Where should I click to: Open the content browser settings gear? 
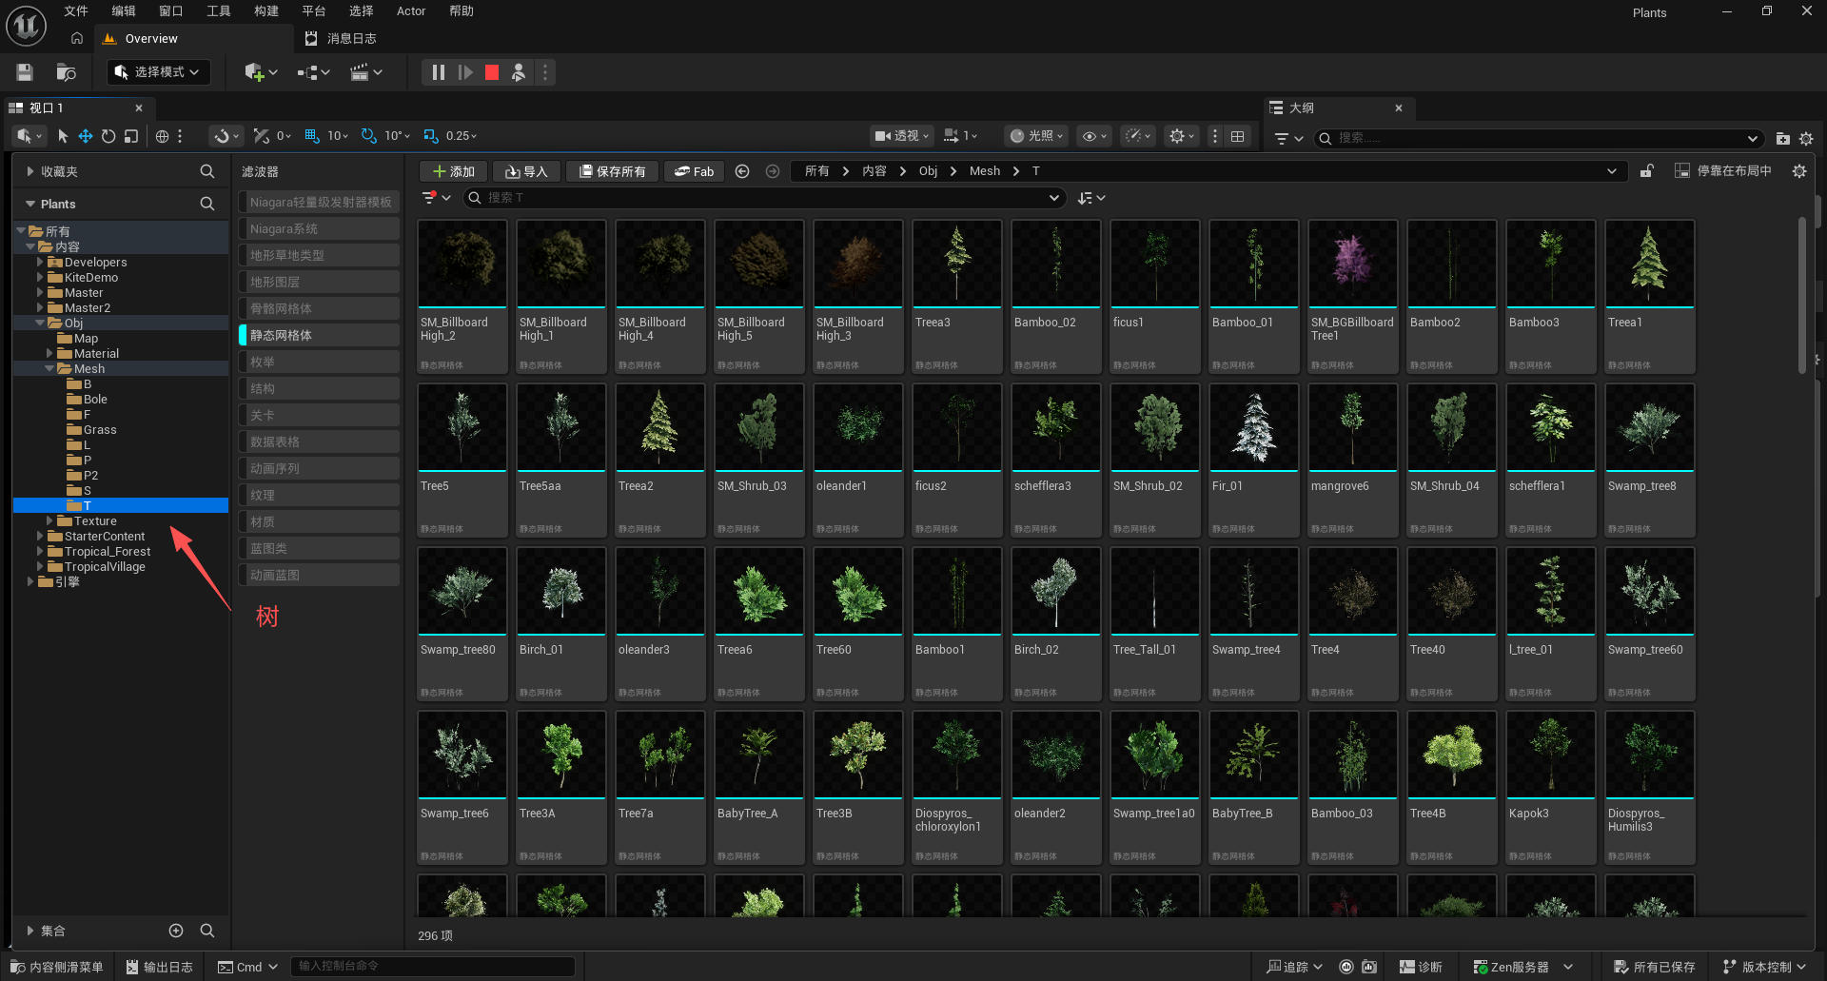tap(1798, 171)
